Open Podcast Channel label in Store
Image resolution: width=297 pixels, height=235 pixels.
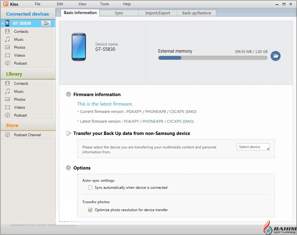click(x=28, y=135)
